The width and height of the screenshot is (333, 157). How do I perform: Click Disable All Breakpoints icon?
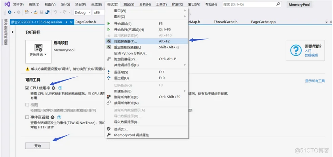click(109, 103)
